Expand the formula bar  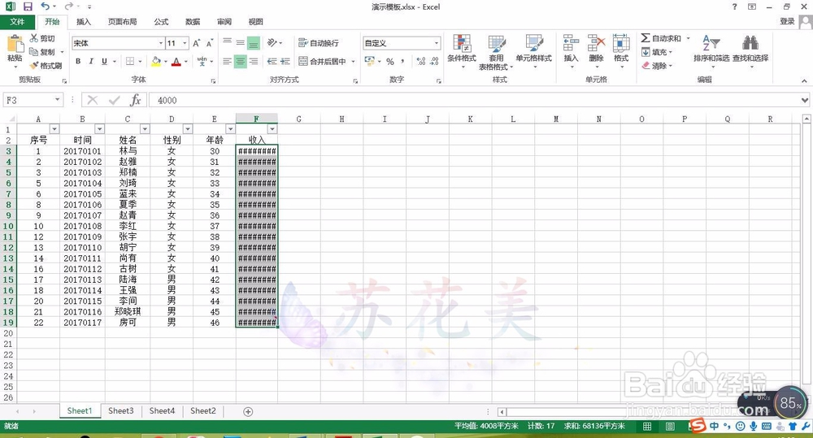(804, 100)
